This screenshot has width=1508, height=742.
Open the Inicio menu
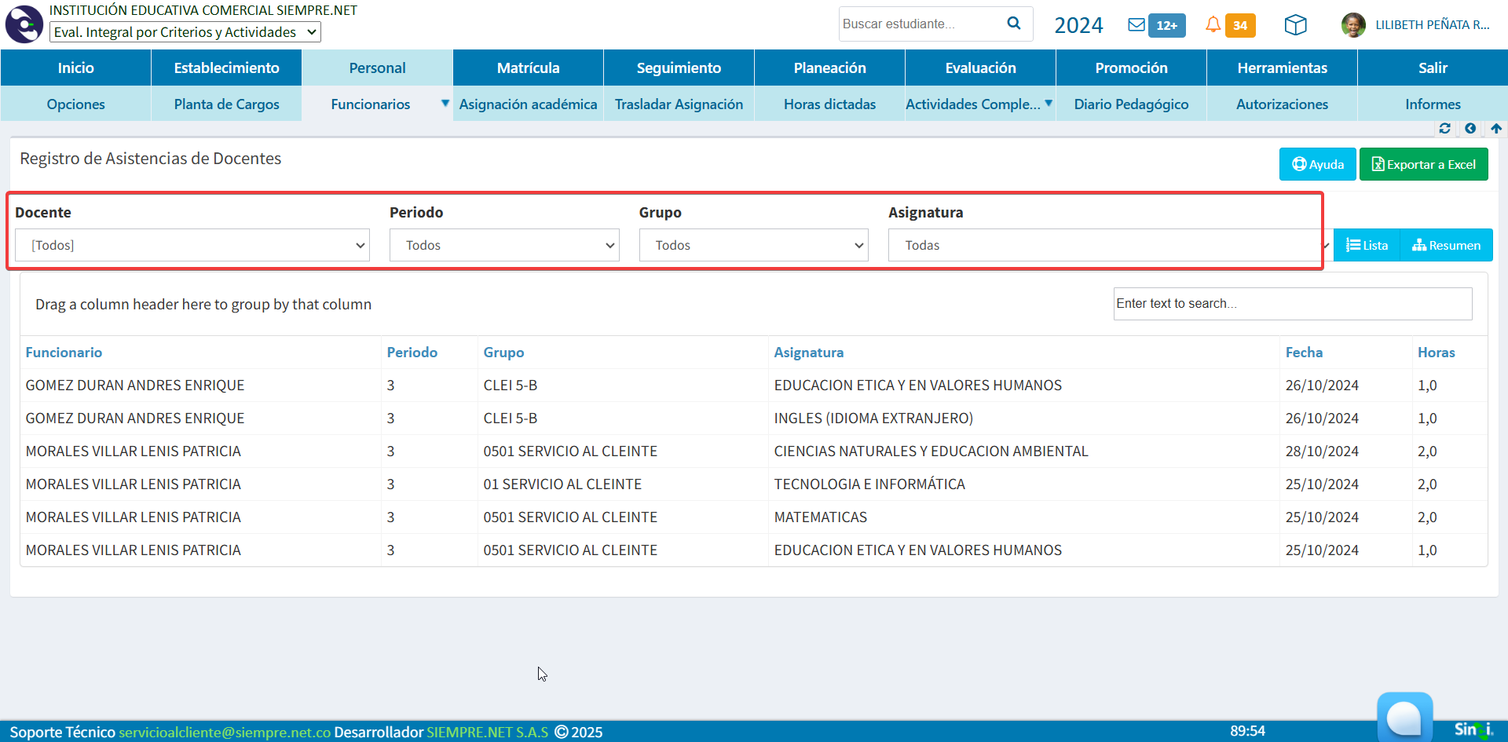tap(75, 68)
